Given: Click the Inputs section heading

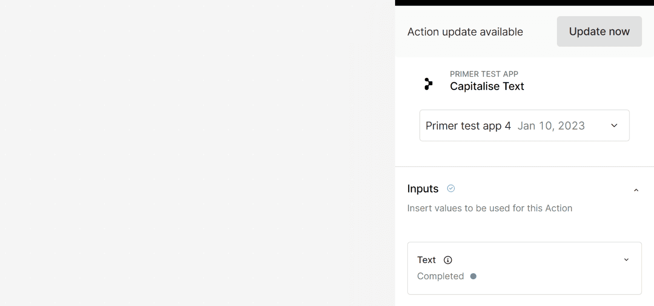Looking at the screenshot, I should click(423, 189).
